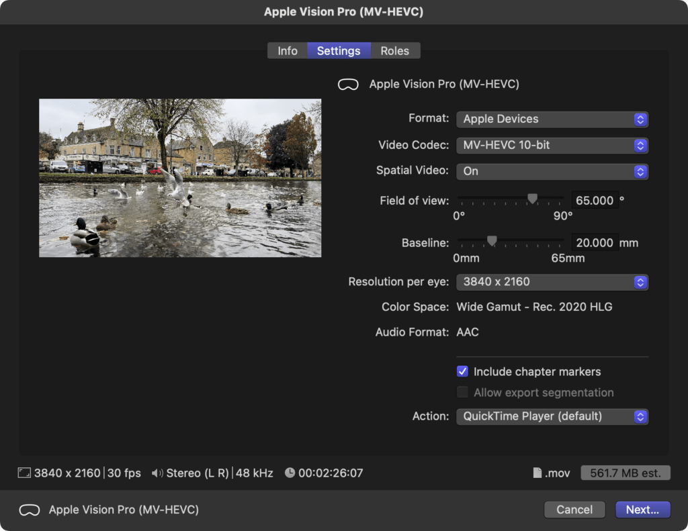The width and height of the screenshot is (688, 531).
Task: Switch to the Info tab
Action: [x=288, y=51]
